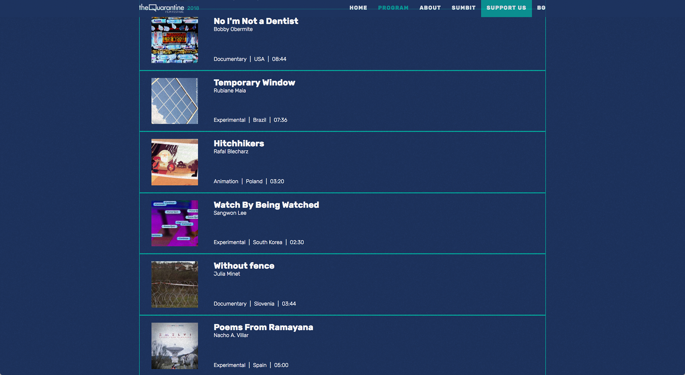Click Experimental genre in Poems From Ramayana row
This screenshot has width=685, height=375.
coord(229,365)
